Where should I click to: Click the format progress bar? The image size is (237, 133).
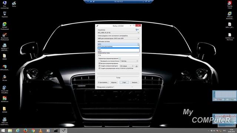click(x=118, y=74)
